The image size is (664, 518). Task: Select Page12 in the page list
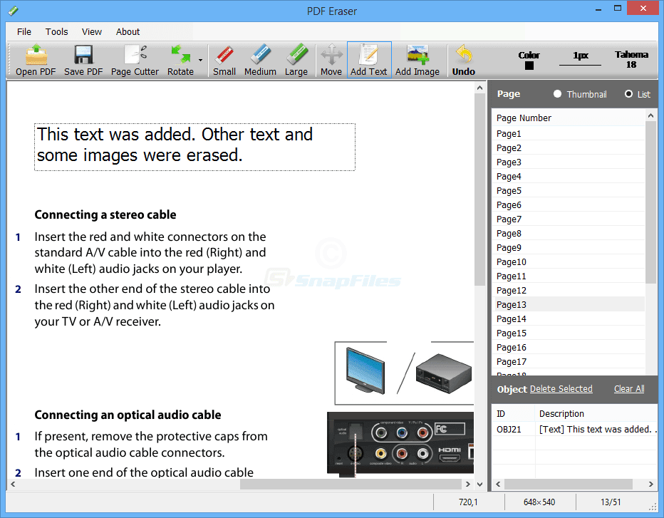(569, 291)
